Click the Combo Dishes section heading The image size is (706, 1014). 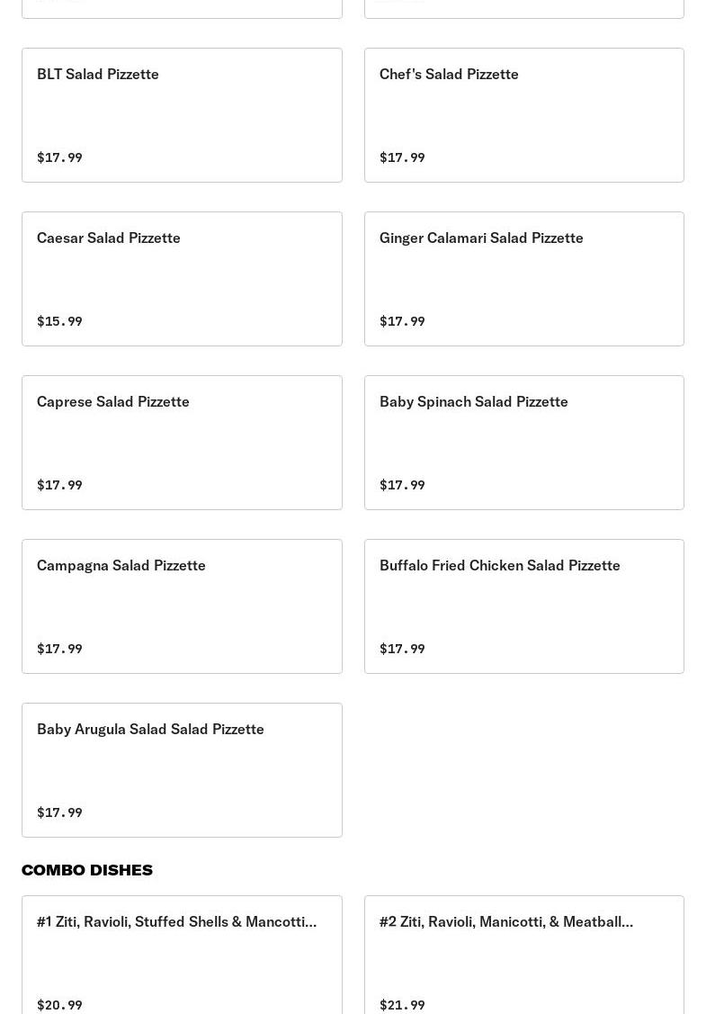tap(87, 870)
